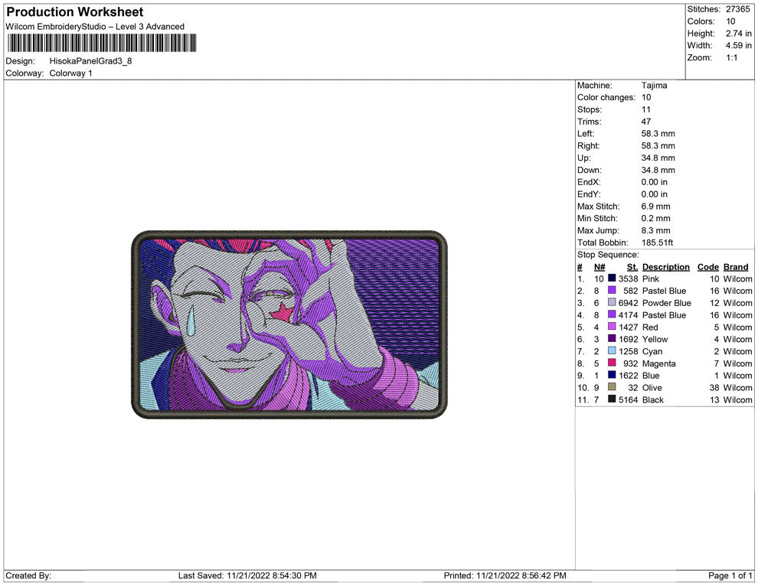
Task: Click 'Yellow' description in stop table
Action: tap(655, 339)
